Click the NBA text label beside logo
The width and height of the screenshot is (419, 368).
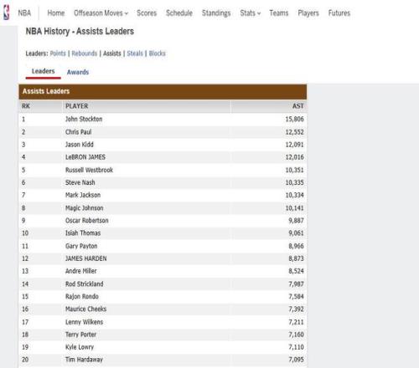tap(24, 13)
